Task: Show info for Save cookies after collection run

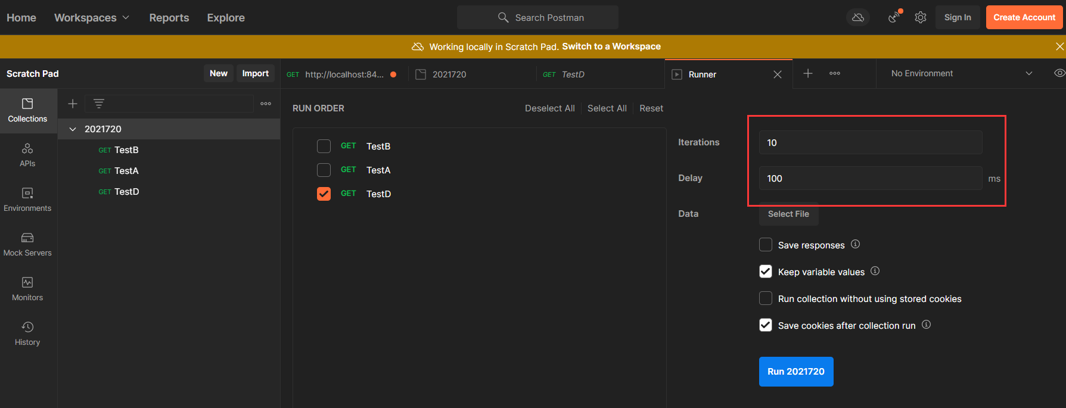Action: click(926, 325)
